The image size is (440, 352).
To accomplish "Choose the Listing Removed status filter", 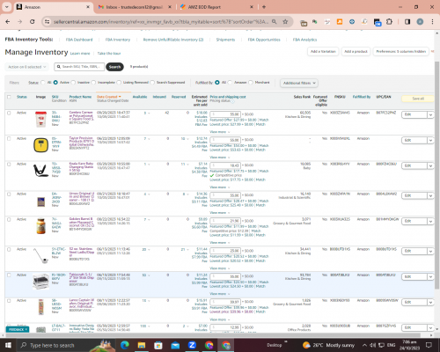I will [119, 83].
